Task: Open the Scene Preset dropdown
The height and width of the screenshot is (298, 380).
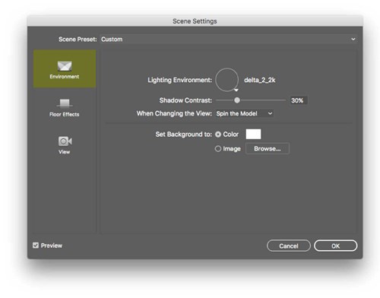Action: pos(229,40)
